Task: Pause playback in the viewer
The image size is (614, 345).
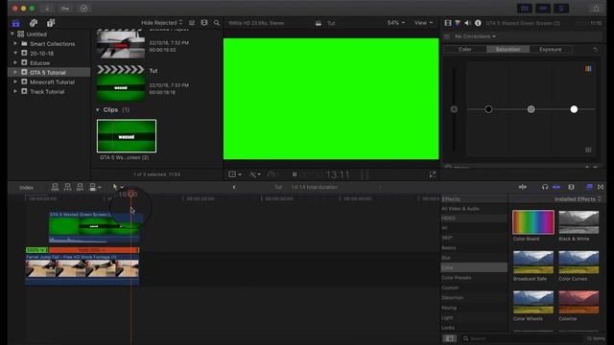Action: coord(295,174)
